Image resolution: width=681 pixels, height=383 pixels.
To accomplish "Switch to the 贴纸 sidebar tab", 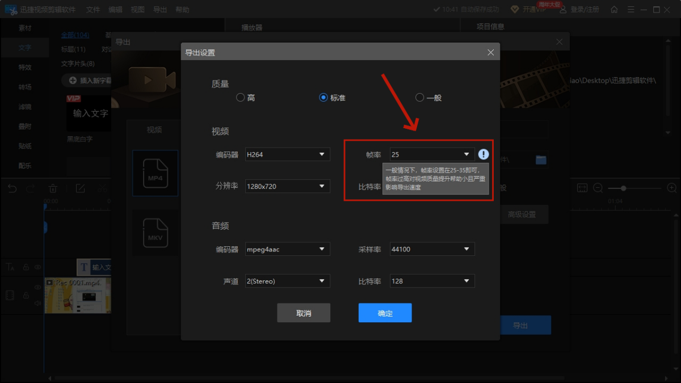I will point(25,146).
